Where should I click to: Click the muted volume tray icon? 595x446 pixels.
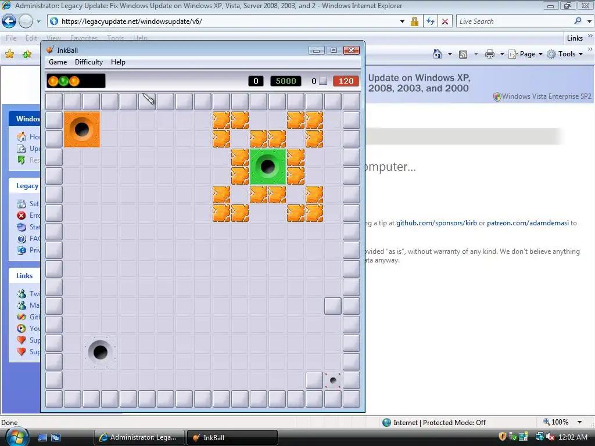(551, 437)
